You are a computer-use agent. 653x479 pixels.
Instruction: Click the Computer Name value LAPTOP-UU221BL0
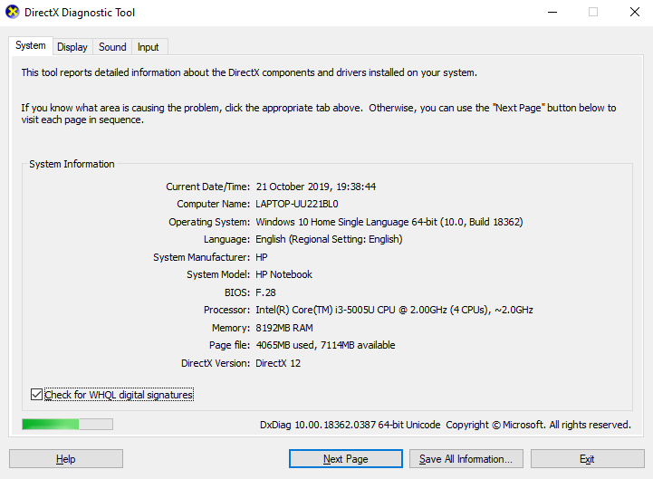[297, 205]
